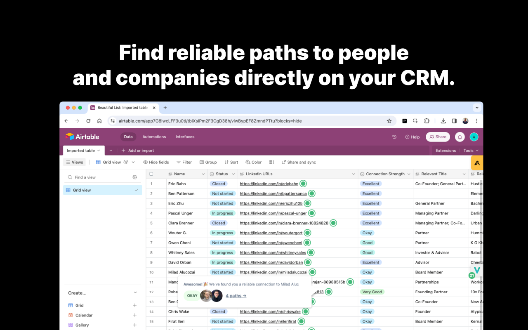528x330 pixels.
Task: Click the Help button
Action: pos(412,137)
